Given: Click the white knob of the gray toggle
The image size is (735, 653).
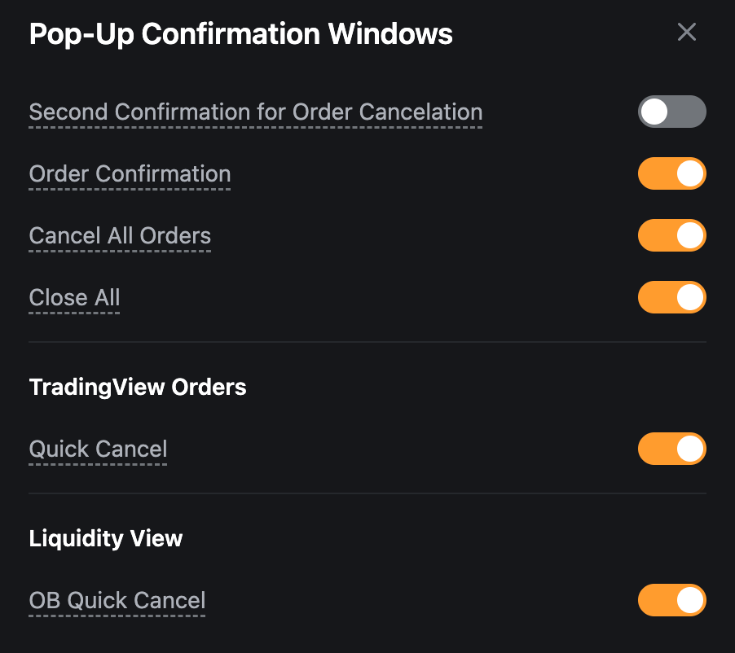Looking at the screenshot, I should [654, 112].
